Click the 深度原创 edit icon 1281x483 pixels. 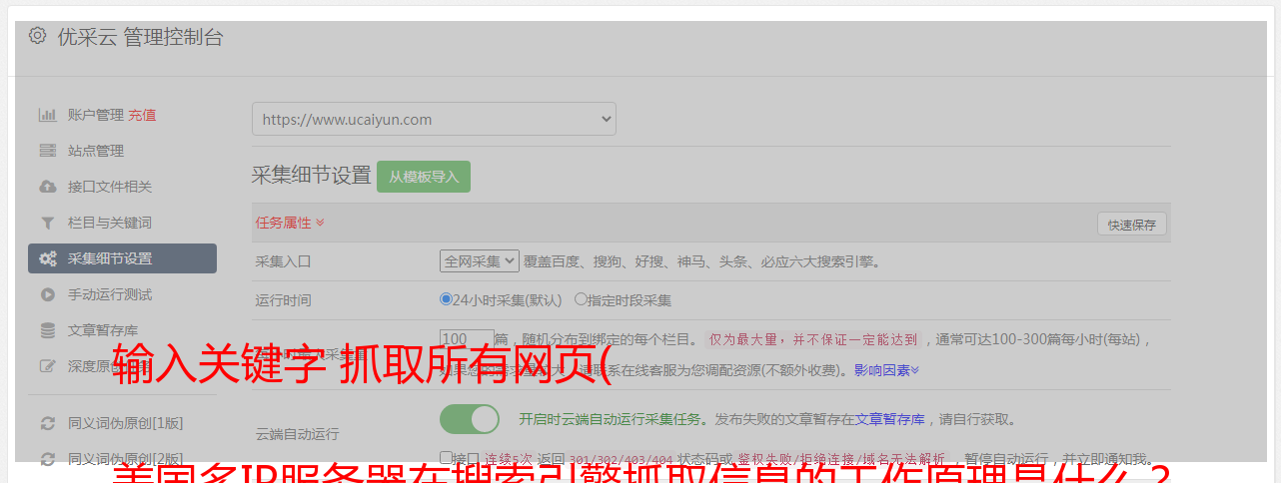47,366
